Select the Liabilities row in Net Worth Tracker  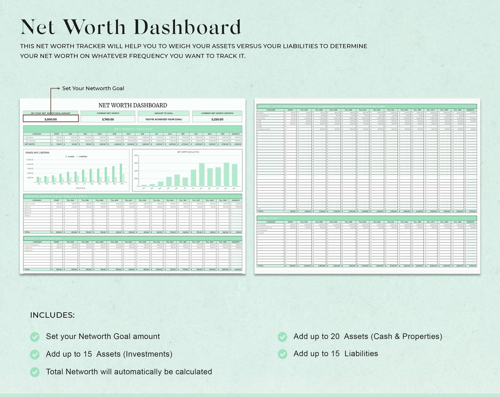pos(133,141)
